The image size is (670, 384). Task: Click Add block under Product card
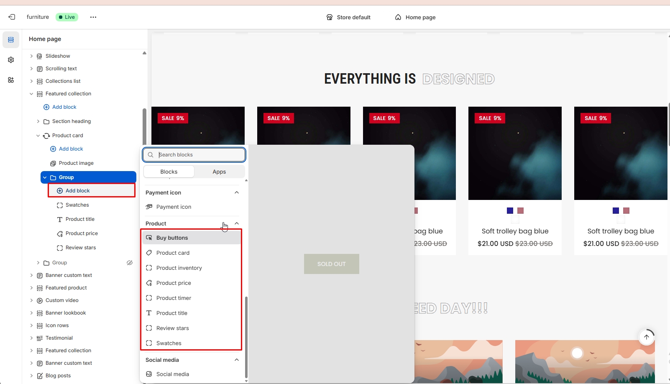(71, 149)
